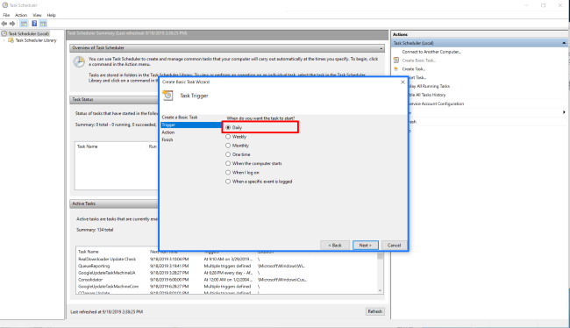Click the Refresh button in summary pane
The width and height of the screenshot is (570, 328).
pyautogui.click(x=374, y=311)
